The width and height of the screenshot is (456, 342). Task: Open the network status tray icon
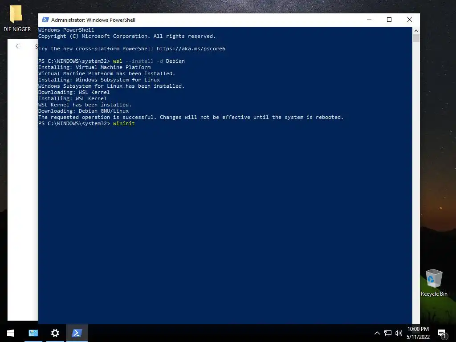pos(388,333)
